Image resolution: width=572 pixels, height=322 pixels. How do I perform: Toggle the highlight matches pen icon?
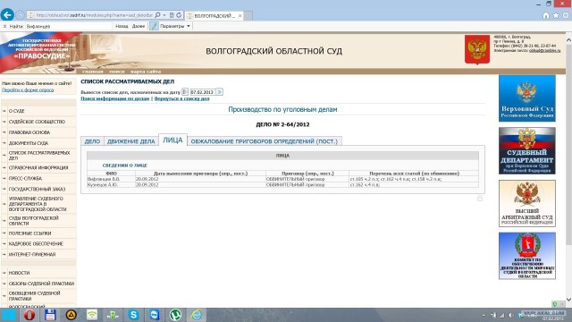154,26
